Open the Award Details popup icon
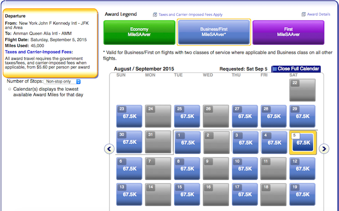This screenshot has height=211, width=339. click(304, 14)
